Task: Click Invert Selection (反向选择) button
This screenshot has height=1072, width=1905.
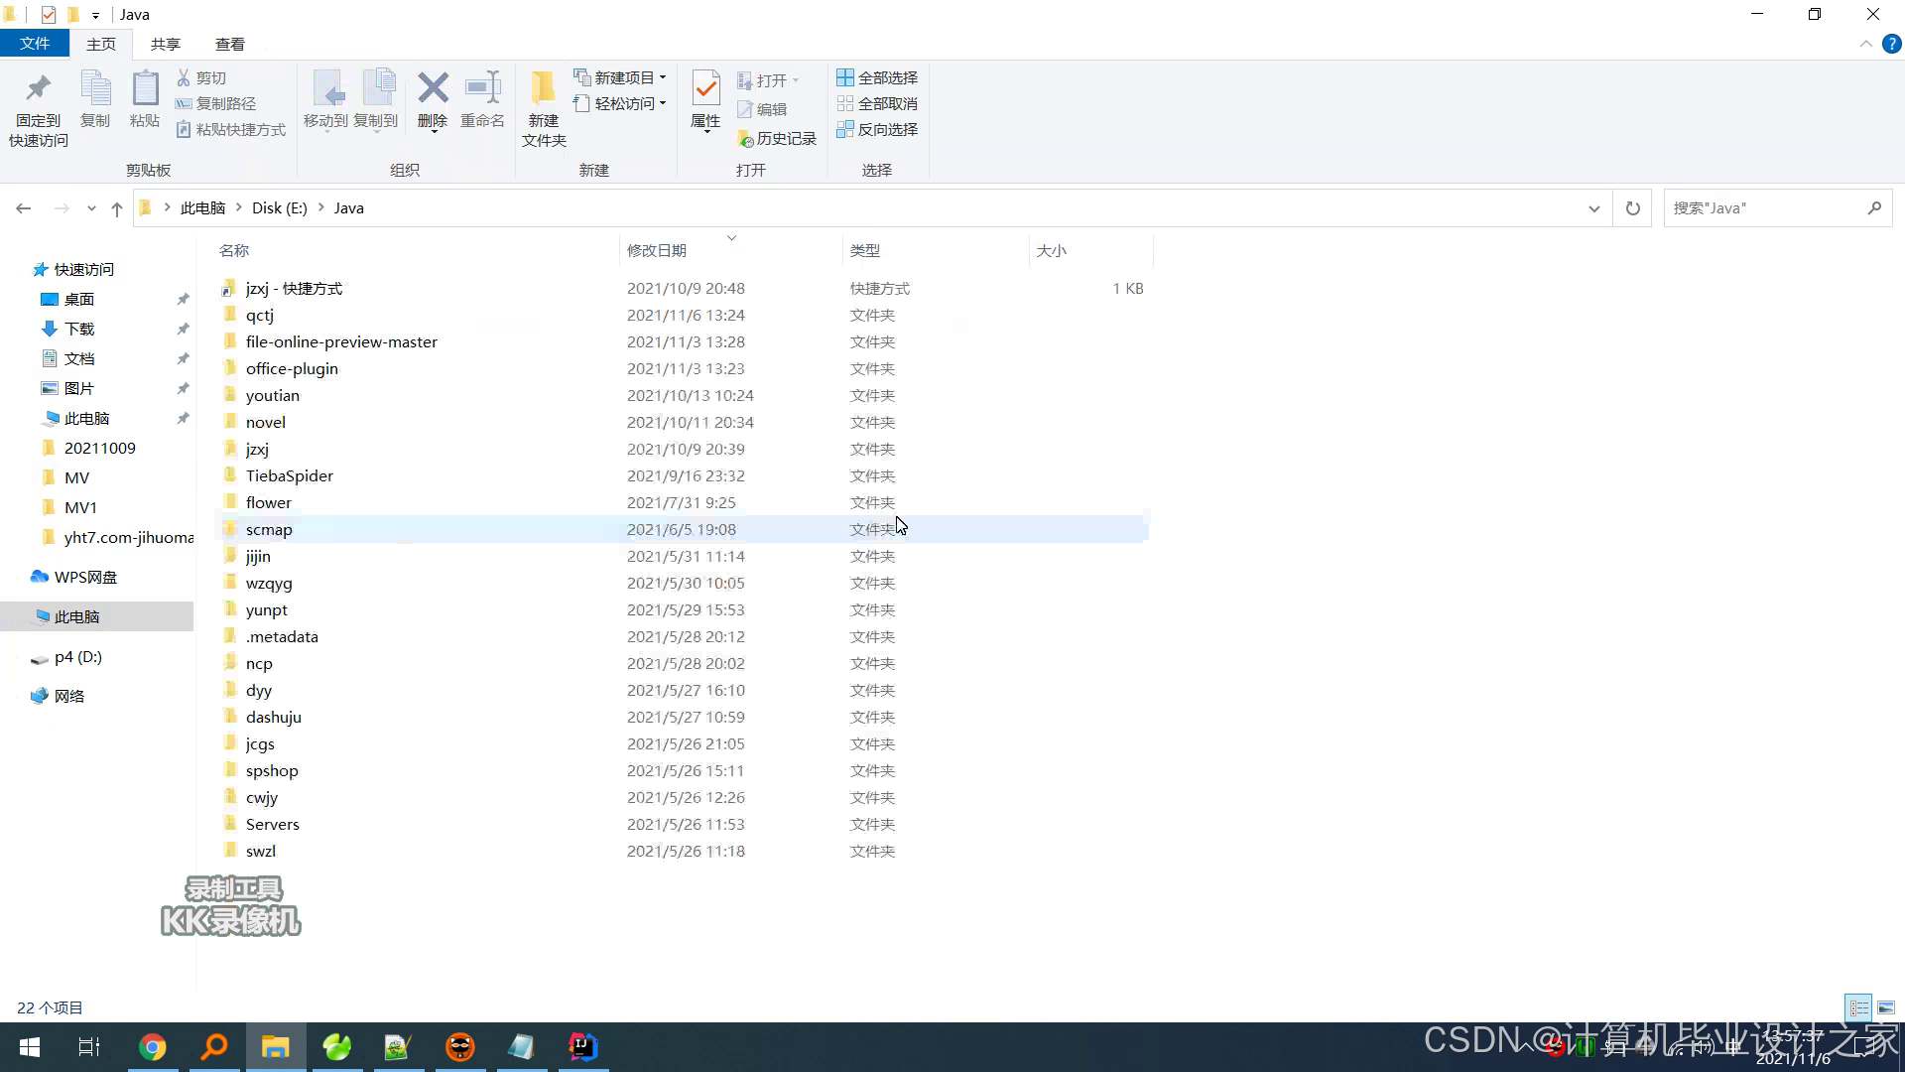Action: [877, 129]
